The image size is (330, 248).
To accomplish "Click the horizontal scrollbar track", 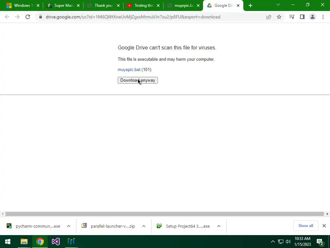I will (165, 214).
